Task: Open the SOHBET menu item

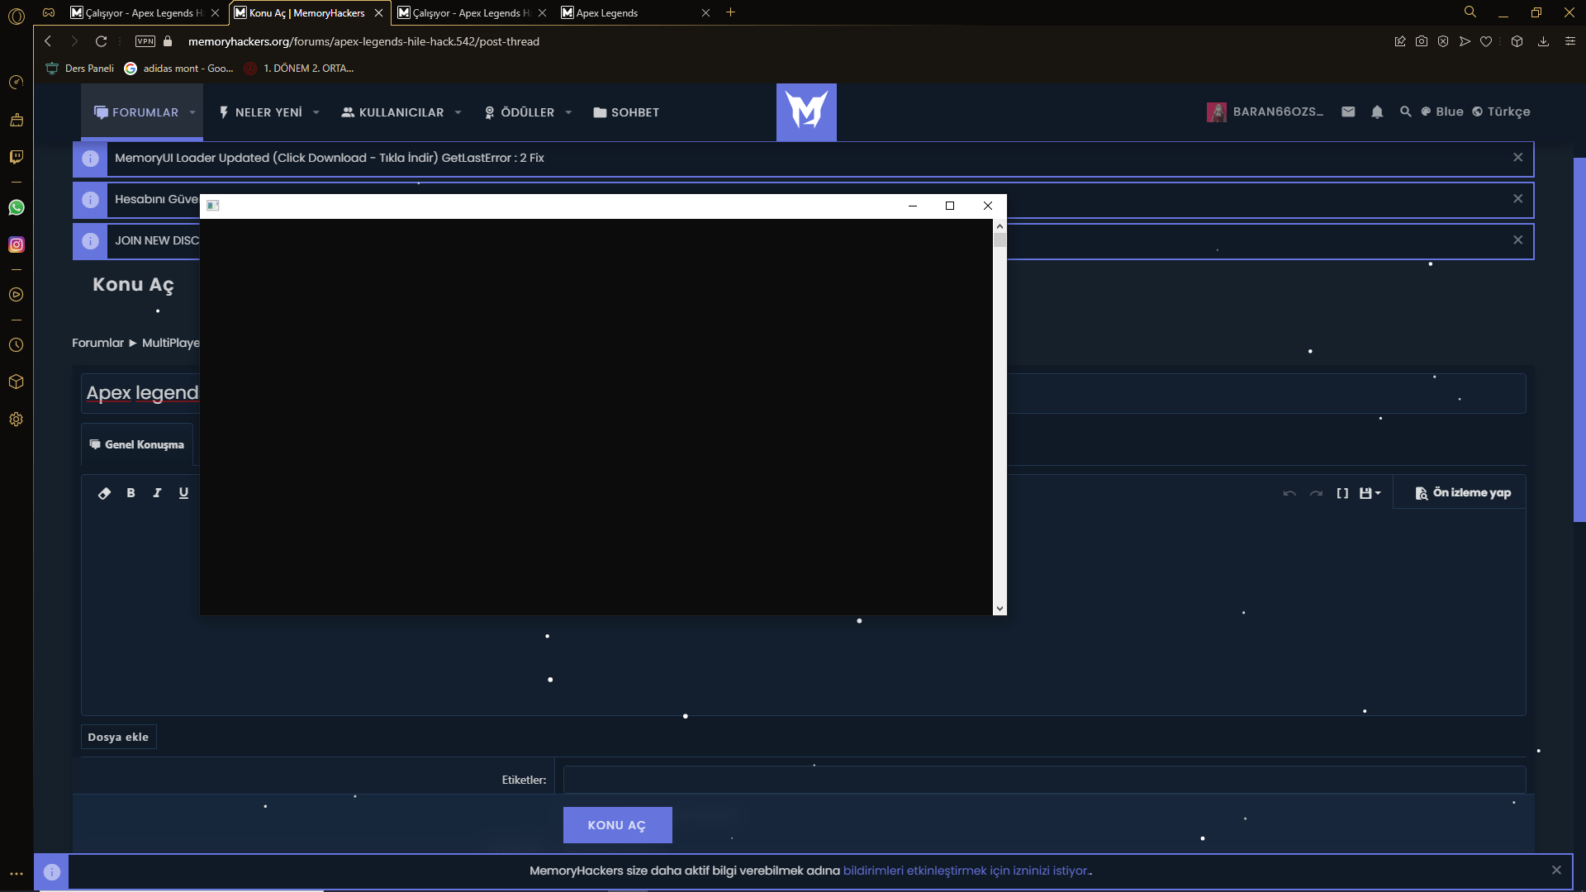Action: (x=626, y=112)
